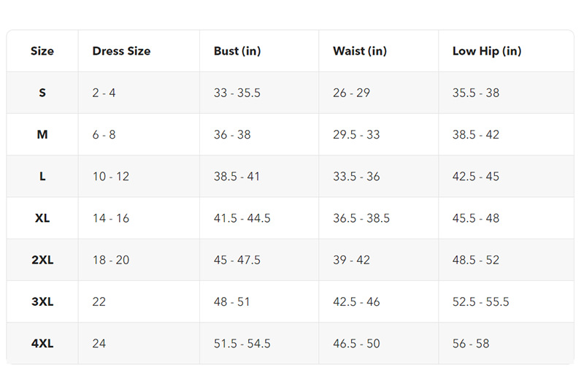Click the Size column header
584x389 pixels.
click(42, 51)
